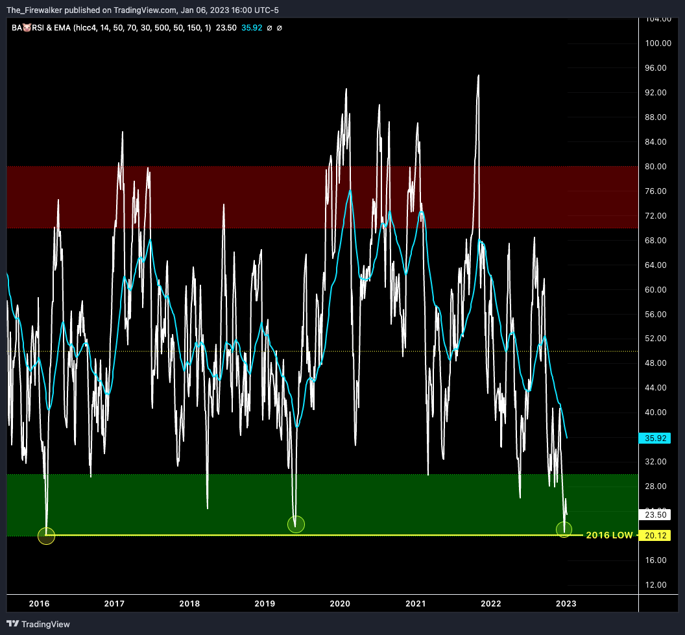Click the 88.00 level on the price axis
The image size is (685, 635).
656,117
